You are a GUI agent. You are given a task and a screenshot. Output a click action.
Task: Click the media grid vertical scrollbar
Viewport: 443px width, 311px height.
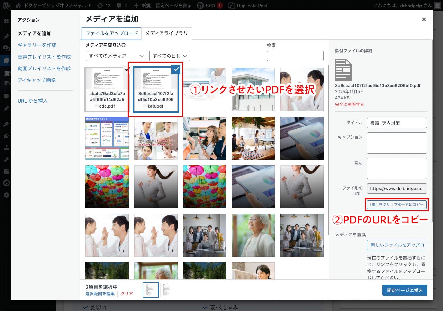328,149
